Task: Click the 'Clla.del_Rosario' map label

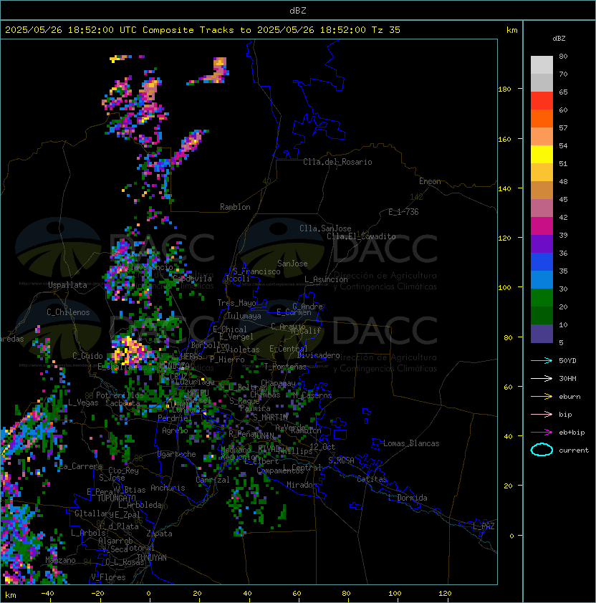Action: point(337,162)
